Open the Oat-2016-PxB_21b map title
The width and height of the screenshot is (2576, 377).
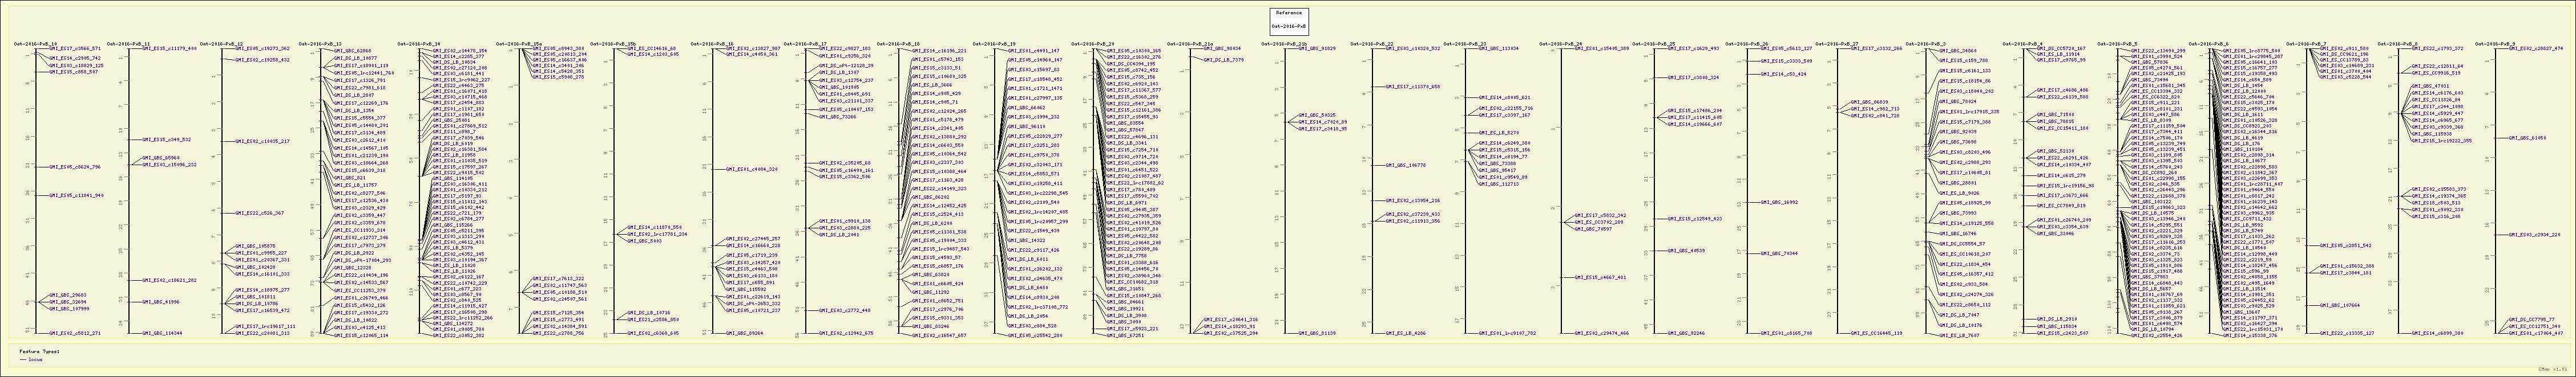pyautogui.click(x=1283, y=45)
